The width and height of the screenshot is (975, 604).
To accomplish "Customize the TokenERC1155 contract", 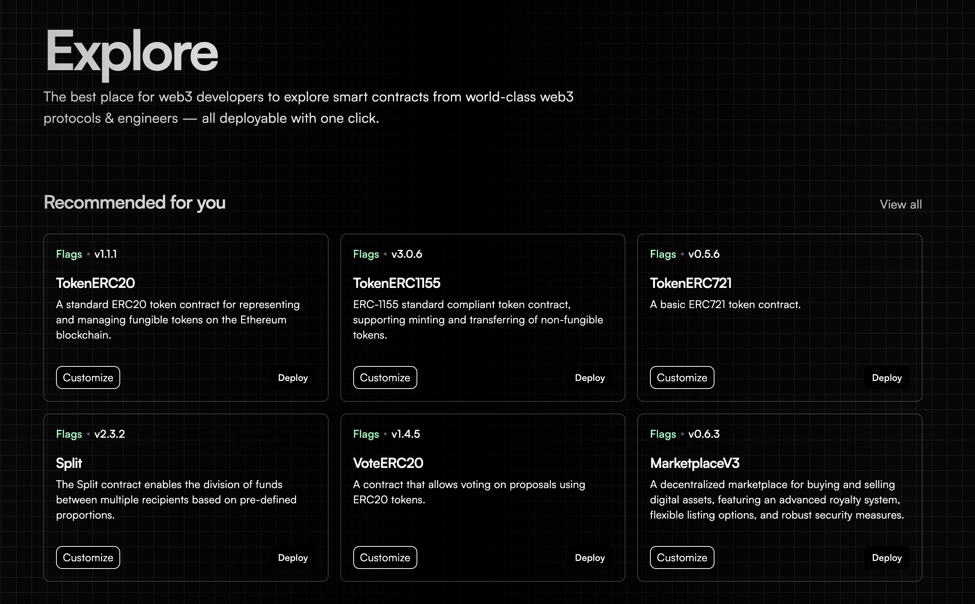I will pyautogui.click(x=385, y=377).
